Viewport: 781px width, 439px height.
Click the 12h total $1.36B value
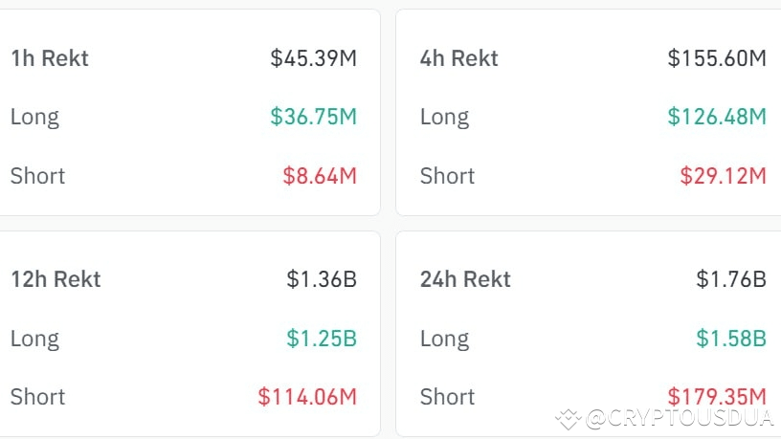click(322, 279)
